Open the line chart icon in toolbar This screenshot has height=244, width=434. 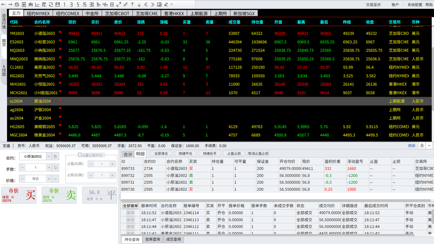(x=37, y=5)
